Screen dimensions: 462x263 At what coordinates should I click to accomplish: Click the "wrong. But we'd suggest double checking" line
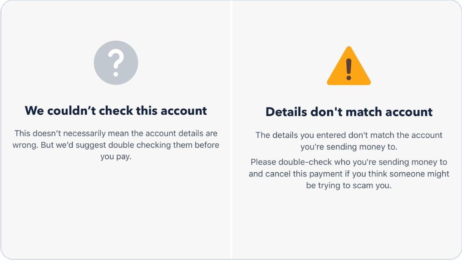[116, 145]
